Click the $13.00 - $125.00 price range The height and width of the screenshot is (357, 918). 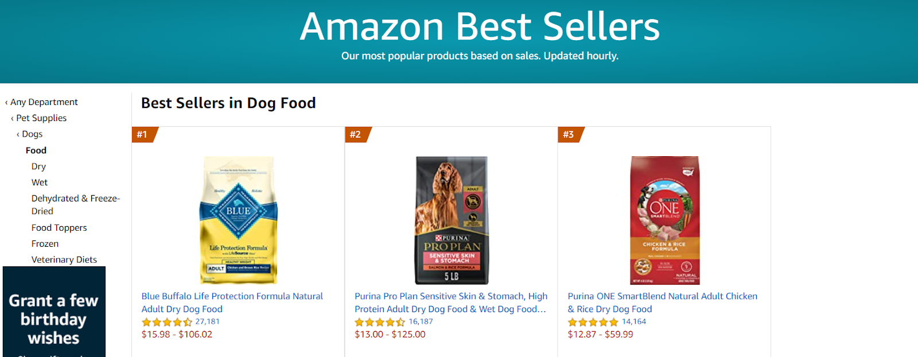(x=390, y=334)
